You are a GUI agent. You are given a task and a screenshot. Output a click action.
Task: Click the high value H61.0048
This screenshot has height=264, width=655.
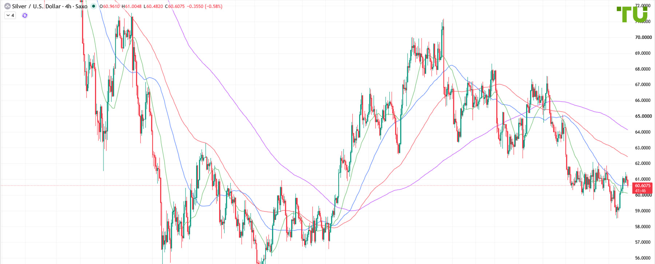pos(131,6)
